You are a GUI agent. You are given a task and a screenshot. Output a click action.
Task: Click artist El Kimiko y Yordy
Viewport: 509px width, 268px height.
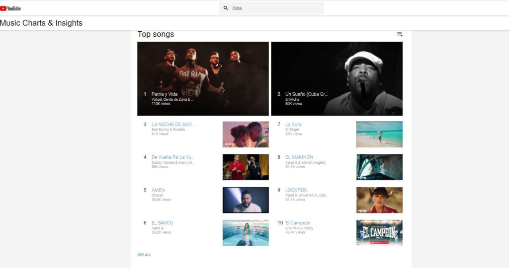pyautogui.click(x=299, y=228)
